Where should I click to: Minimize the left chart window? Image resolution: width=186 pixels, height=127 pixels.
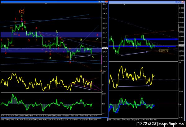100,1
